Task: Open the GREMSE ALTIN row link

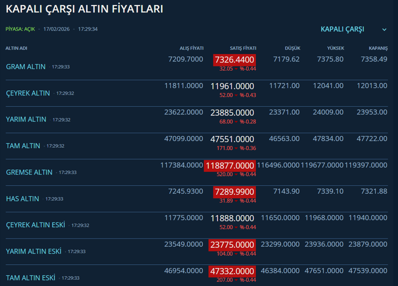Action: pyautogui.click(x=29, y=172)
